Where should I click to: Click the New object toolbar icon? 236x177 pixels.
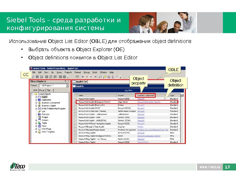pyautogui.click(x=33, y=77)
